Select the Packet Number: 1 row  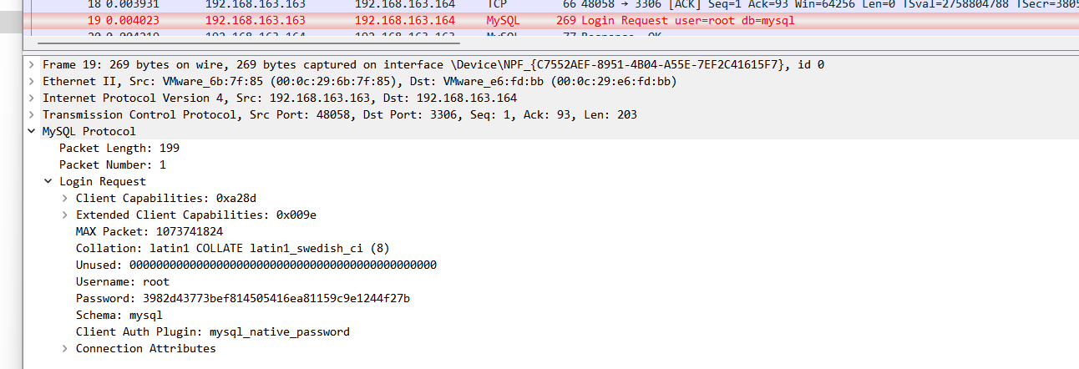point(112,165)
